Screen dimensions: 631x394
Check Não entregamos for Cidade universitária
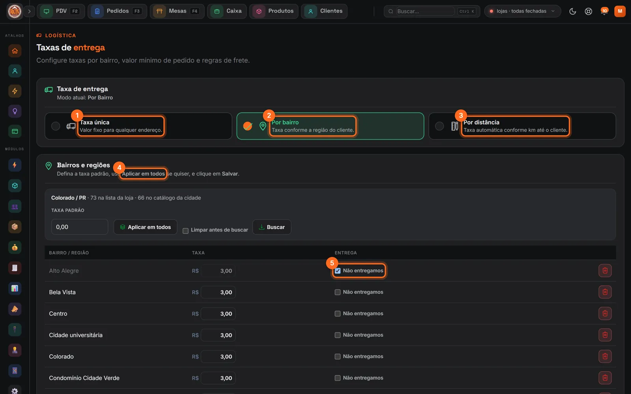(x=338, y=335)
